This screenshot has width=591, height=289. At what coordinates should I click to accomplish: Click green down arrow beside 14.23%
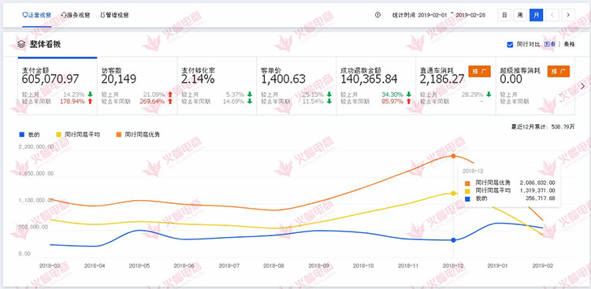(90, 94)
